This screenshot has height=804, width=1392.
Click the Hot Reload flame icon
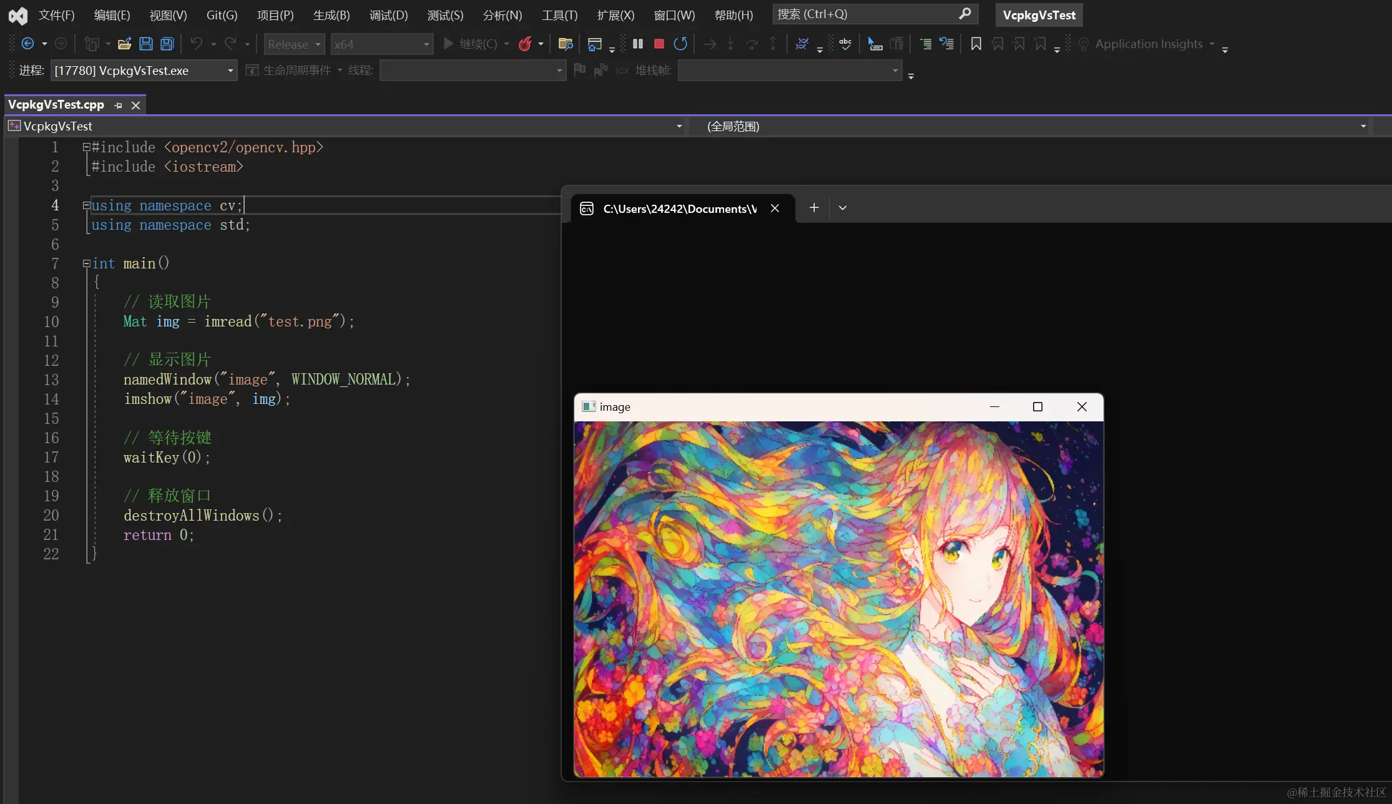tap(525, 44)
